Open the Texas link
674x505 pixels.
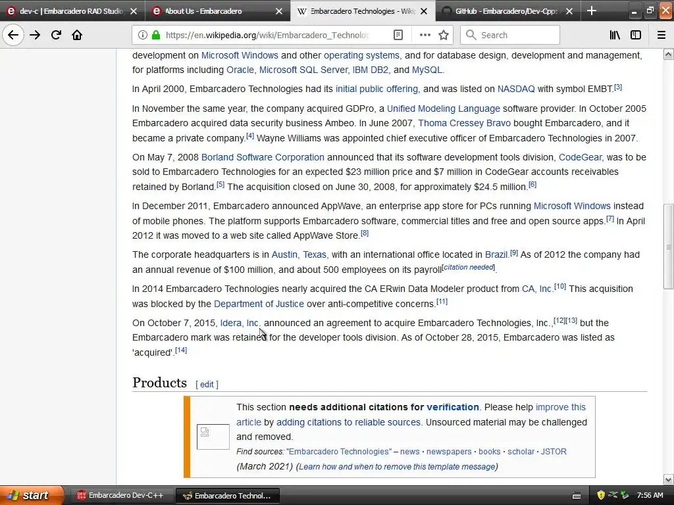[x=314, y=254]
